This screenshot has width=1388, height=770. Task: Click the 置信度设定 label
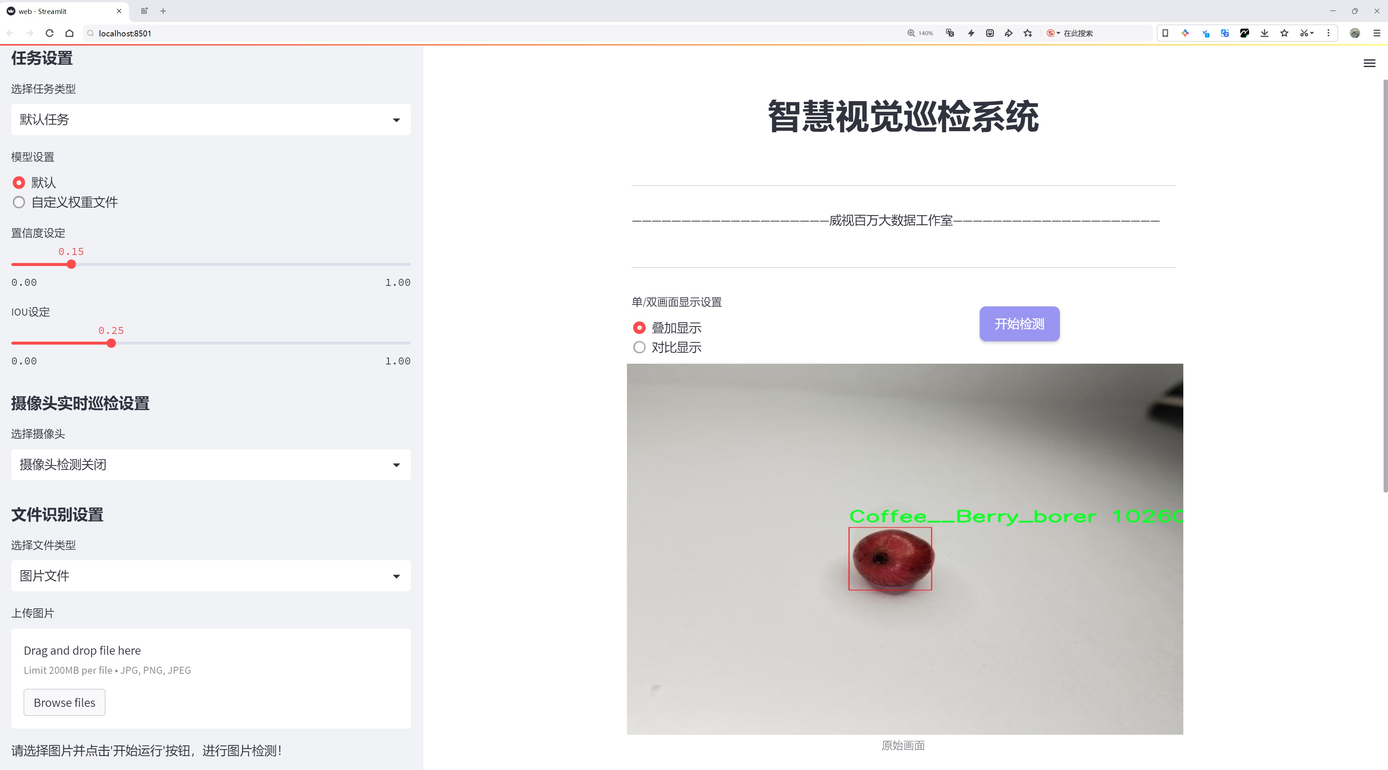tap(38, 233)
